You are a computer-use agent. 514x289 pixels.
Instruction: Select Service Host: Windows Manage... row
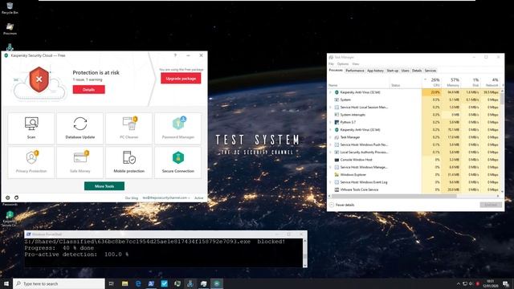(414, 167)
